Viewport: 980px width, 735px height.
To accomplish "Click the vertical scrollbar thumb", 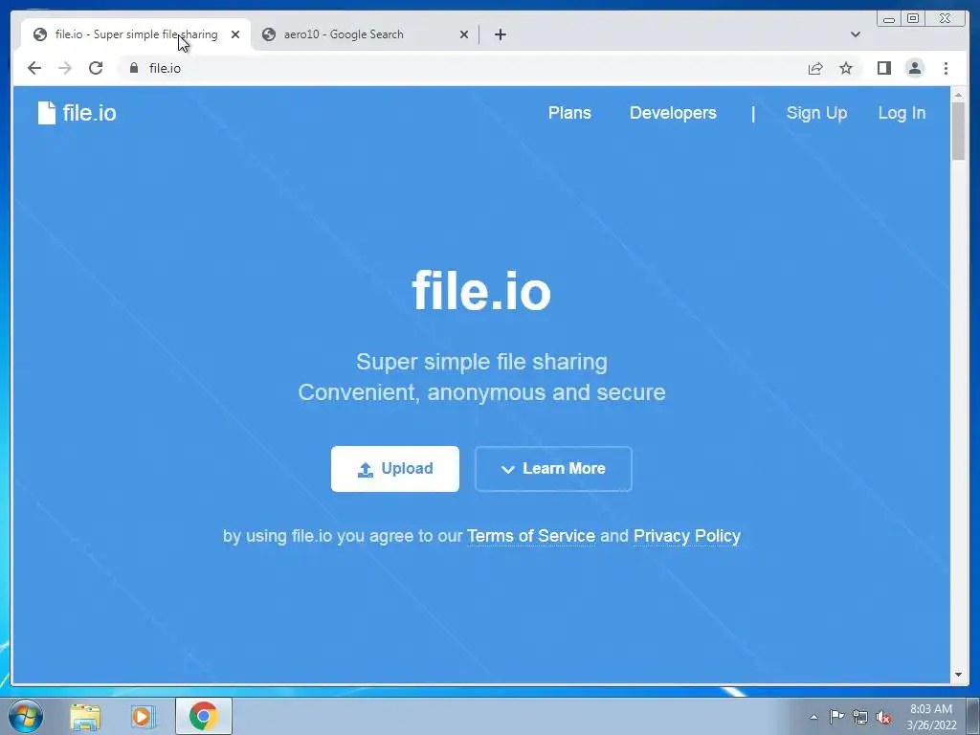I will click(958, 131).
